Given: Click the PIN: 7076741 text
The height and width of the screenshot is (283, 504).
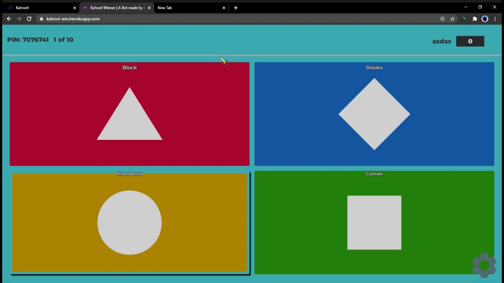Looking at the screenshot, I should click(28, 40).
